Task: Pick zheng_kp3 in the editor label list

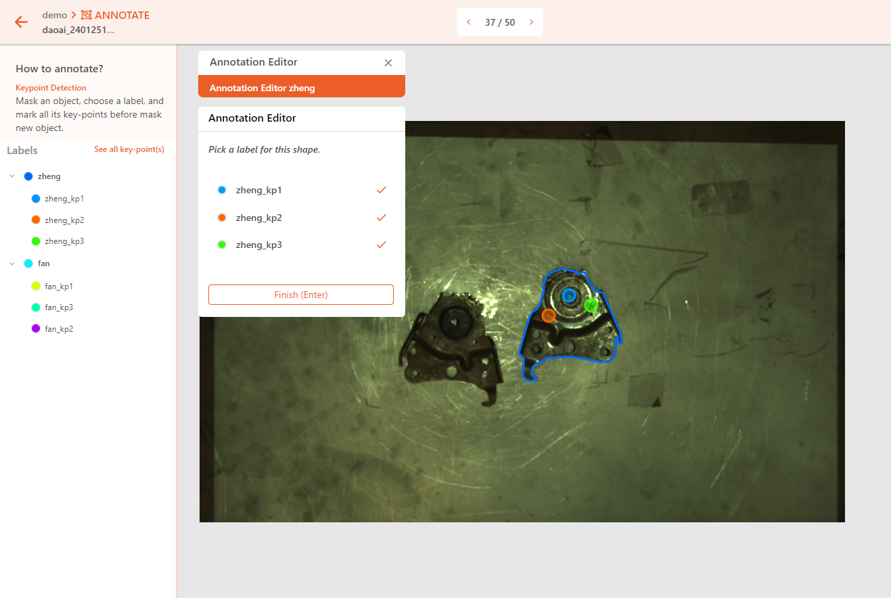Action: [258, 245]
